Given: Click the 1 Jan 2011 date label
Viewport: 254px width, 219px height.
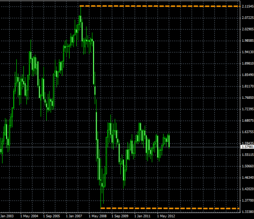Looking at the screenshot, I should 142,216.
